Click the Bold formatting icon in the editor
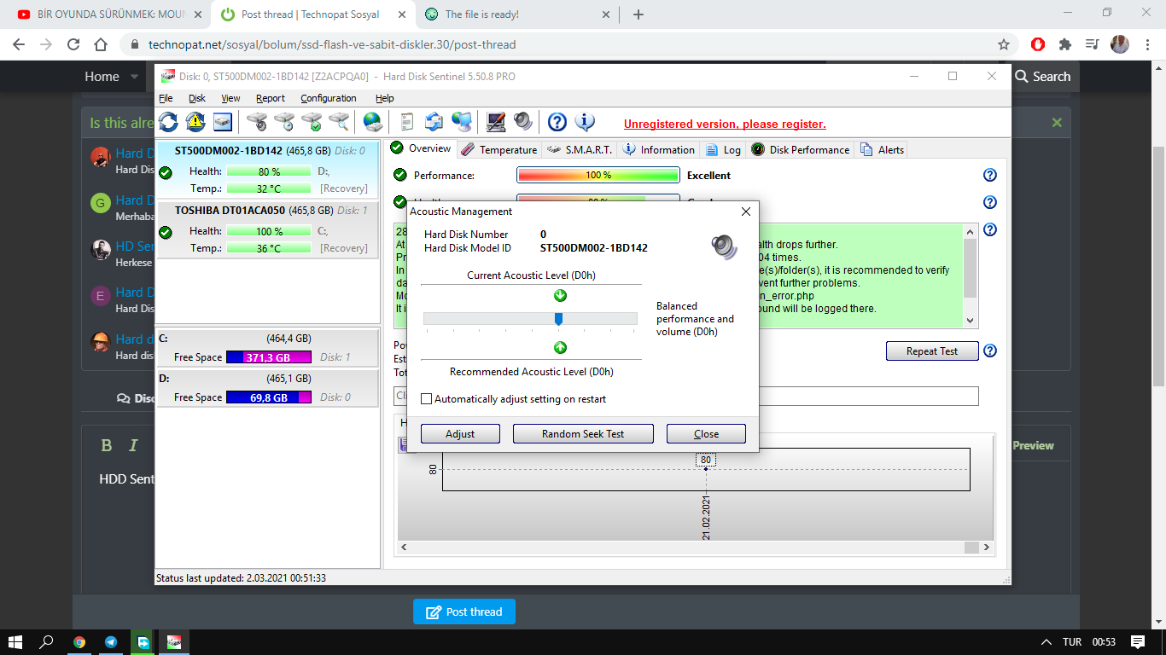1166x655 pixels. coord(107,445)
